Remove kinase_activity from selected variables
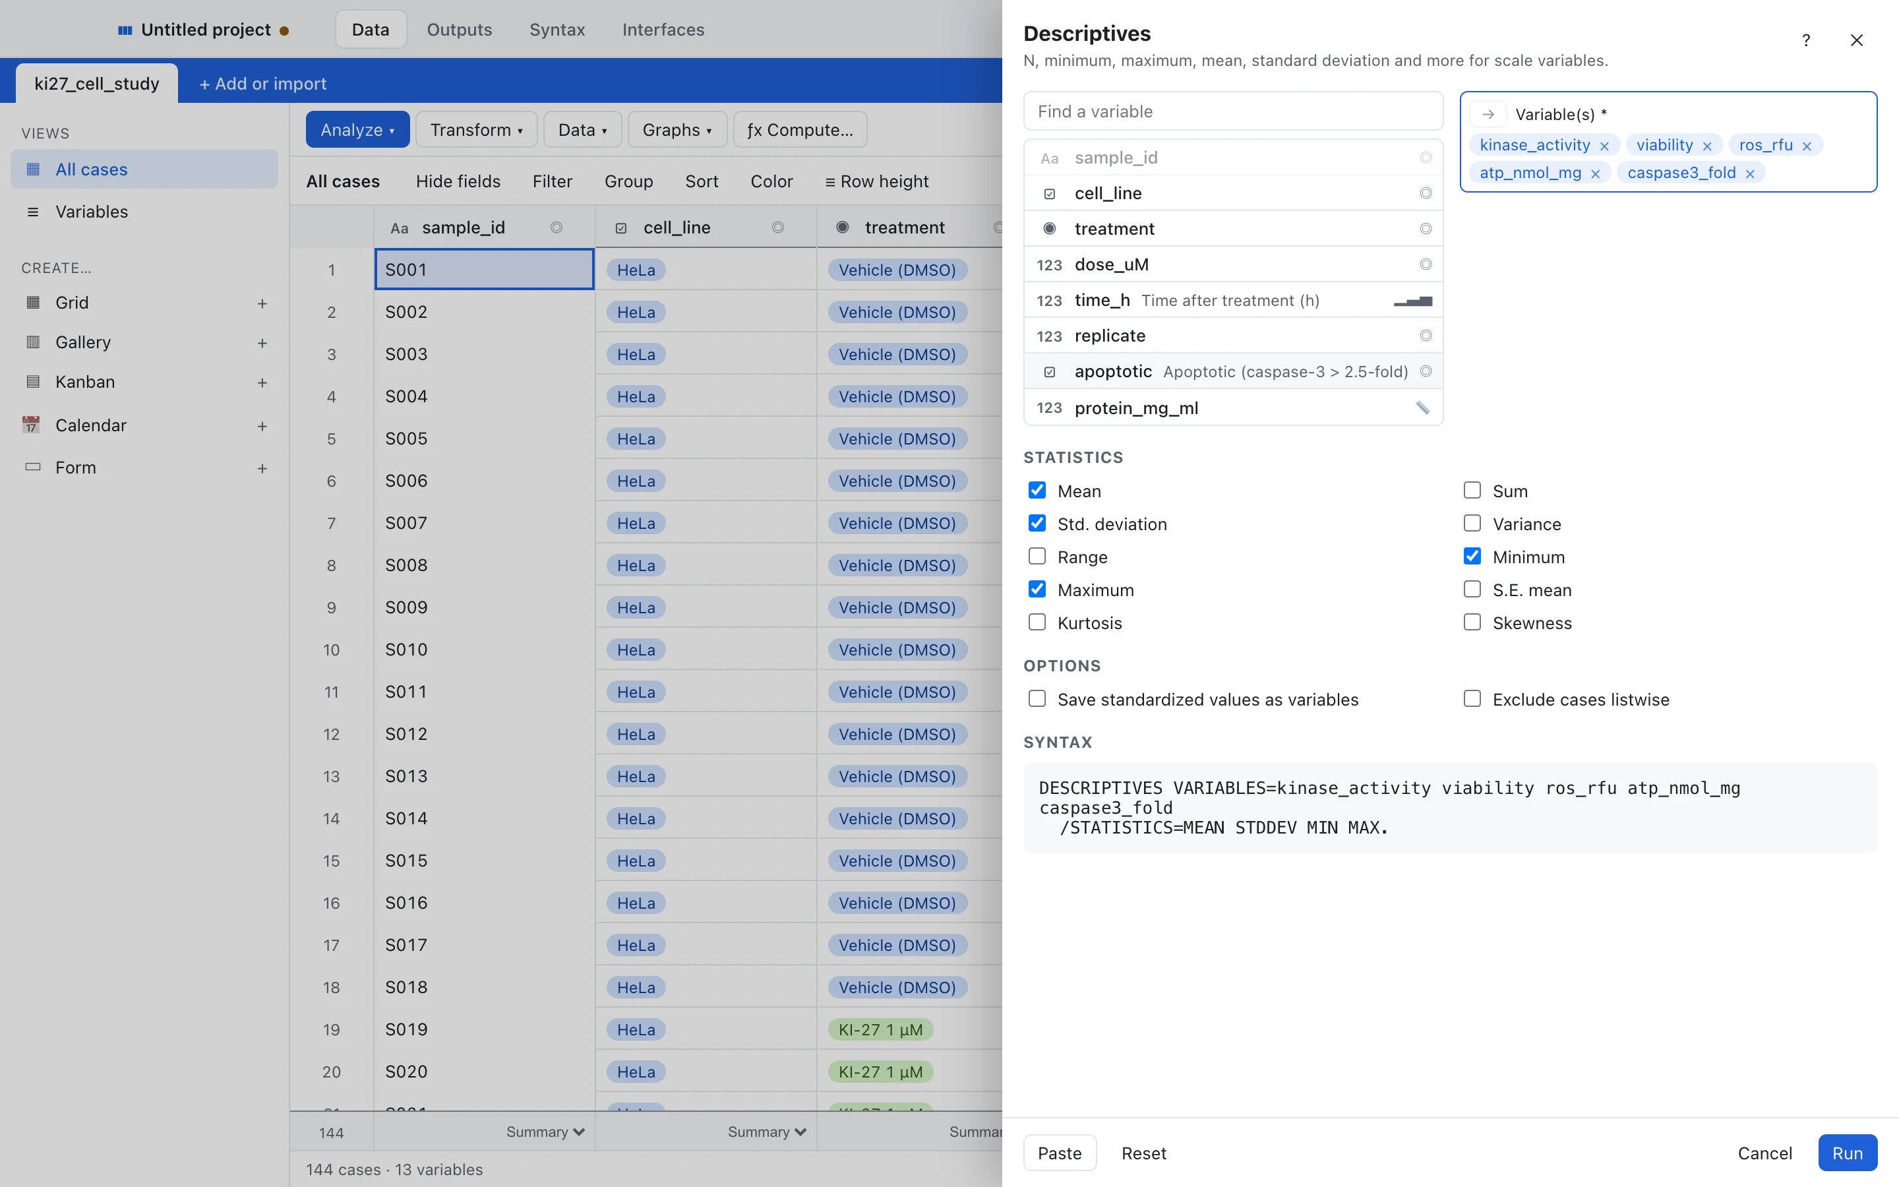The width and height of the screenshot is (1899, 1187). [x=1604, y=146]
